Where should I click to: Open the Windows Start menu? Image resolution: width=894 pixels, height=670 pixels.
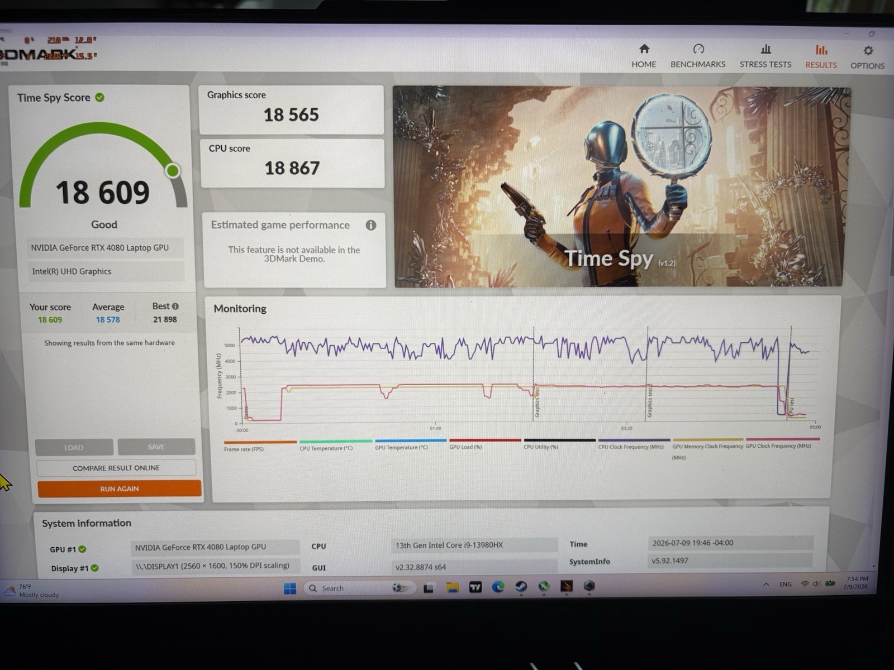coord(290,588)
